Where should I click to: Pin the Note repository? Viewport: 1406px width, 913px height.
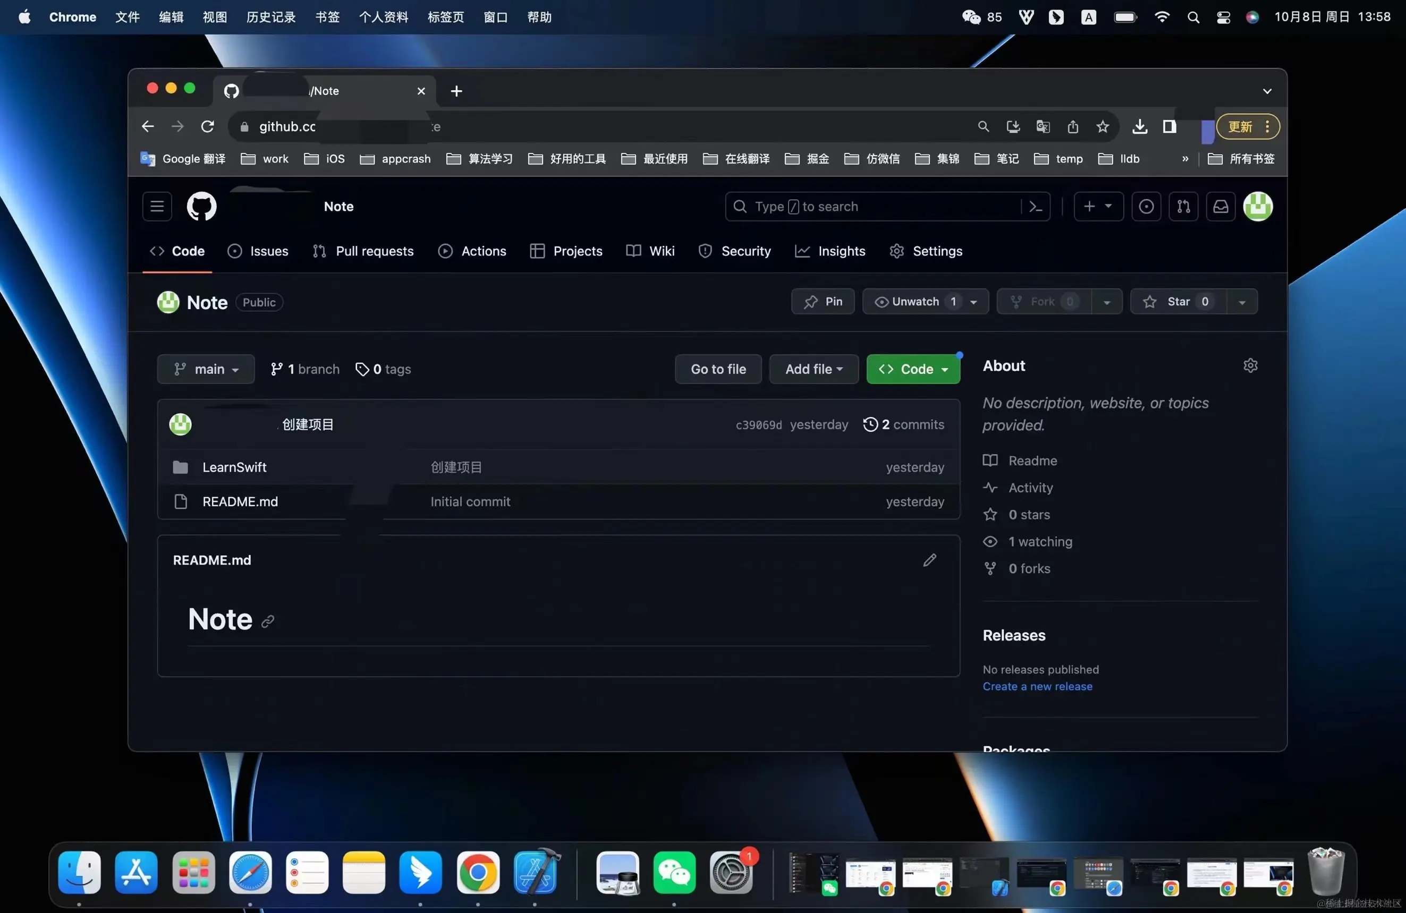pos(823,302)
